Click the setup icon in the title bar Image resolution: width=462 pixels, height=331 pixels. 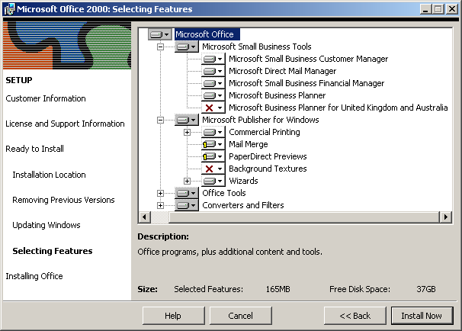point(9,9)
